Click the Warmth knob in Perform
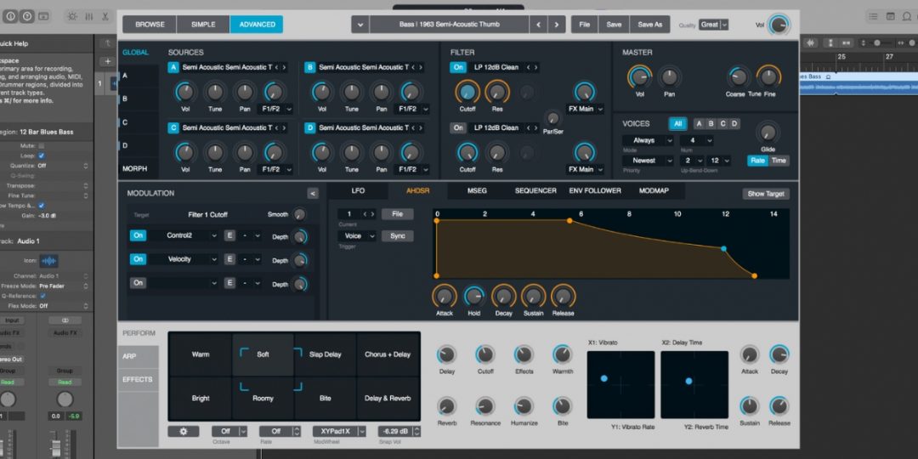Viewport: 918px width, 459px height. [x=562, y=354]
